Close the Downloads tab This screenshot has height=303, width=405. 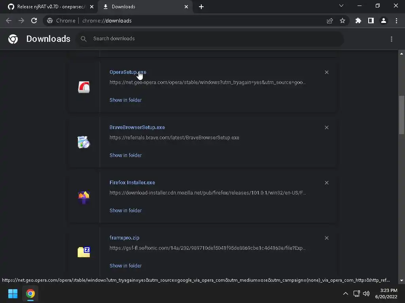coord(186,7)
